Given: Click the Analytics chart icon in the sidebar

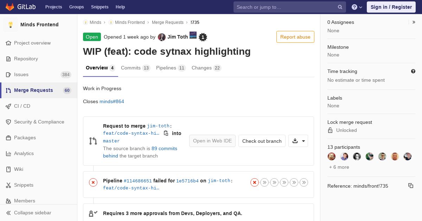Looking at the screenshot, I should 8,153.
